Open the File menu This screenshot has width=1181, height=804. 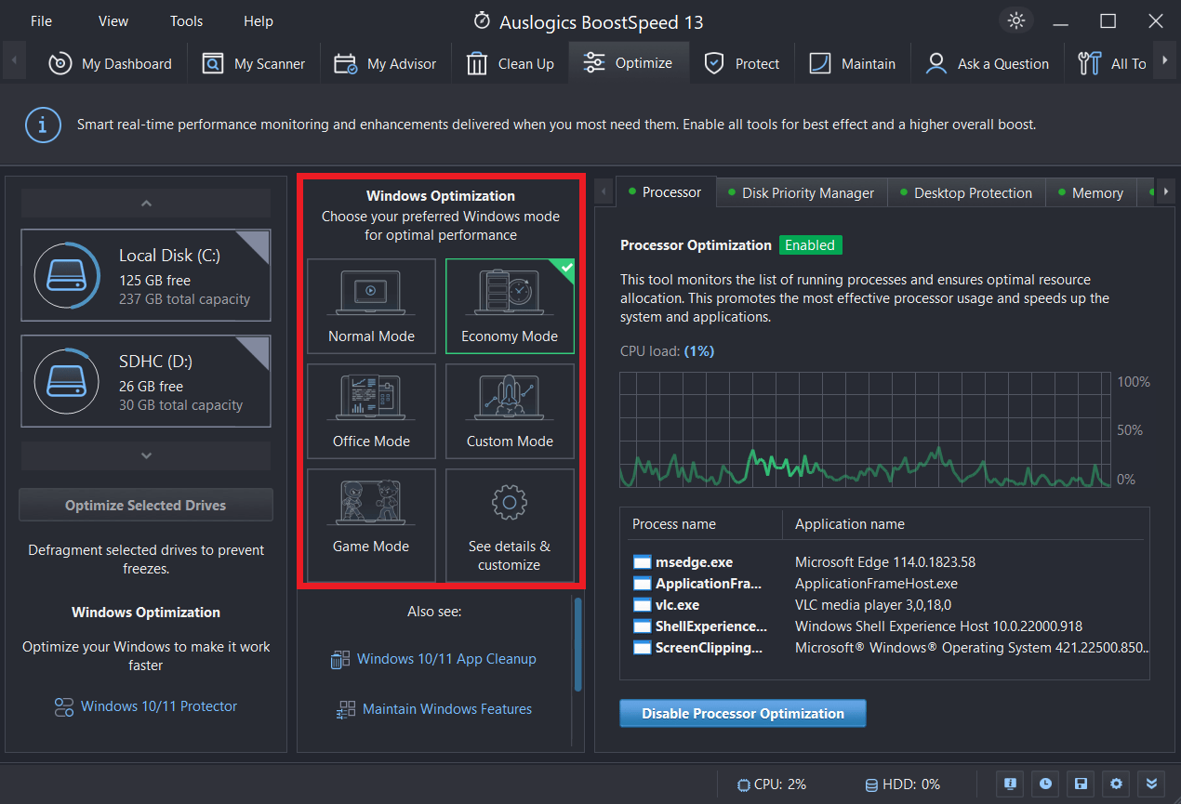tap(41, 20)
